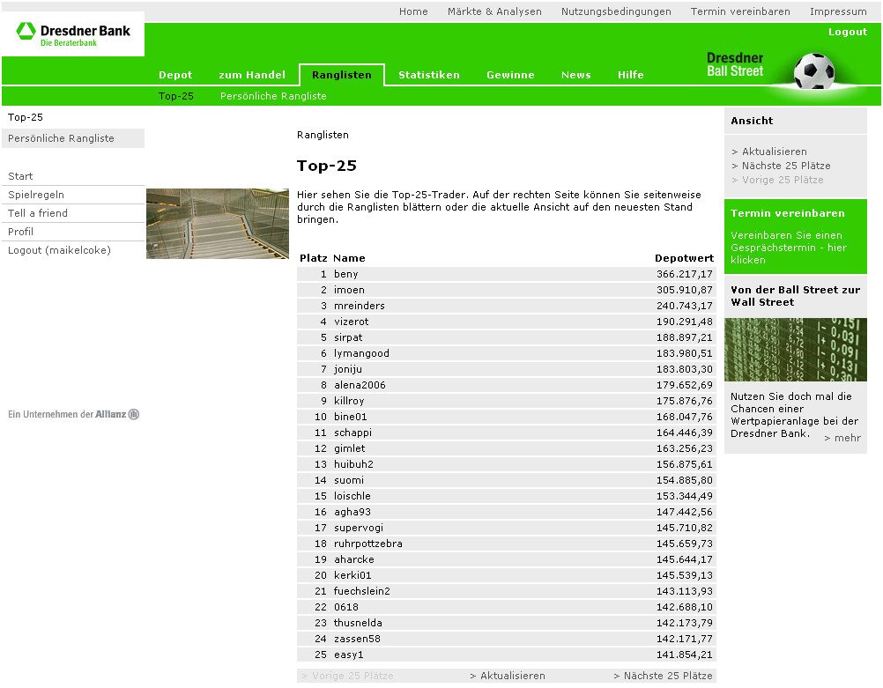Select trader name bine01
883x688 pixels.
[x=350, y=417]
